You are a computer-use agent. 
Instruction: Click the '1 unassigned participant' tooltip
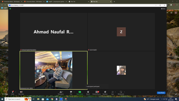point(96,86)
